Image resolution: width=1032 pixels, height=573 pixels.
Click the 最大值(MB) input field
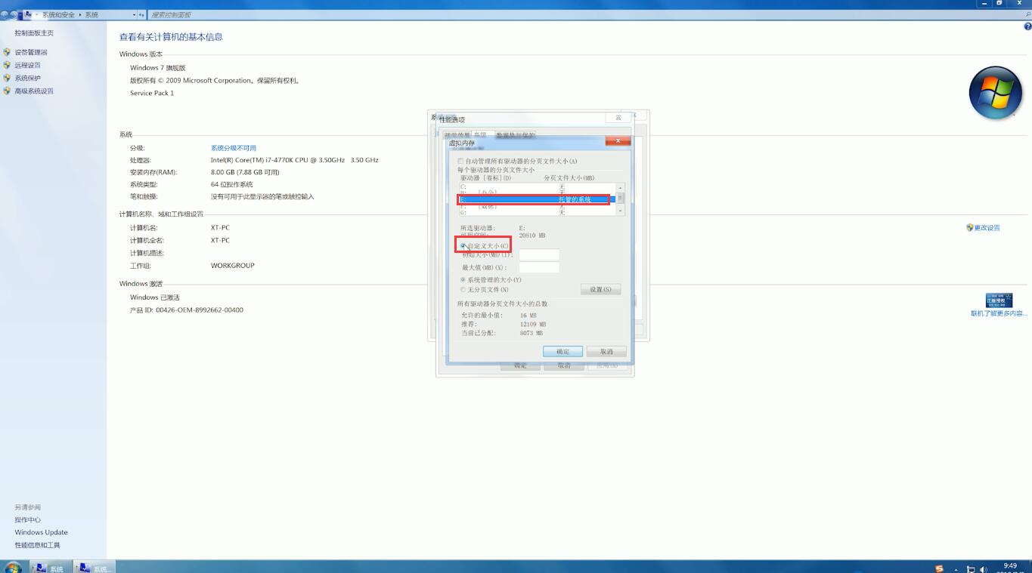[x=539, y=267]
